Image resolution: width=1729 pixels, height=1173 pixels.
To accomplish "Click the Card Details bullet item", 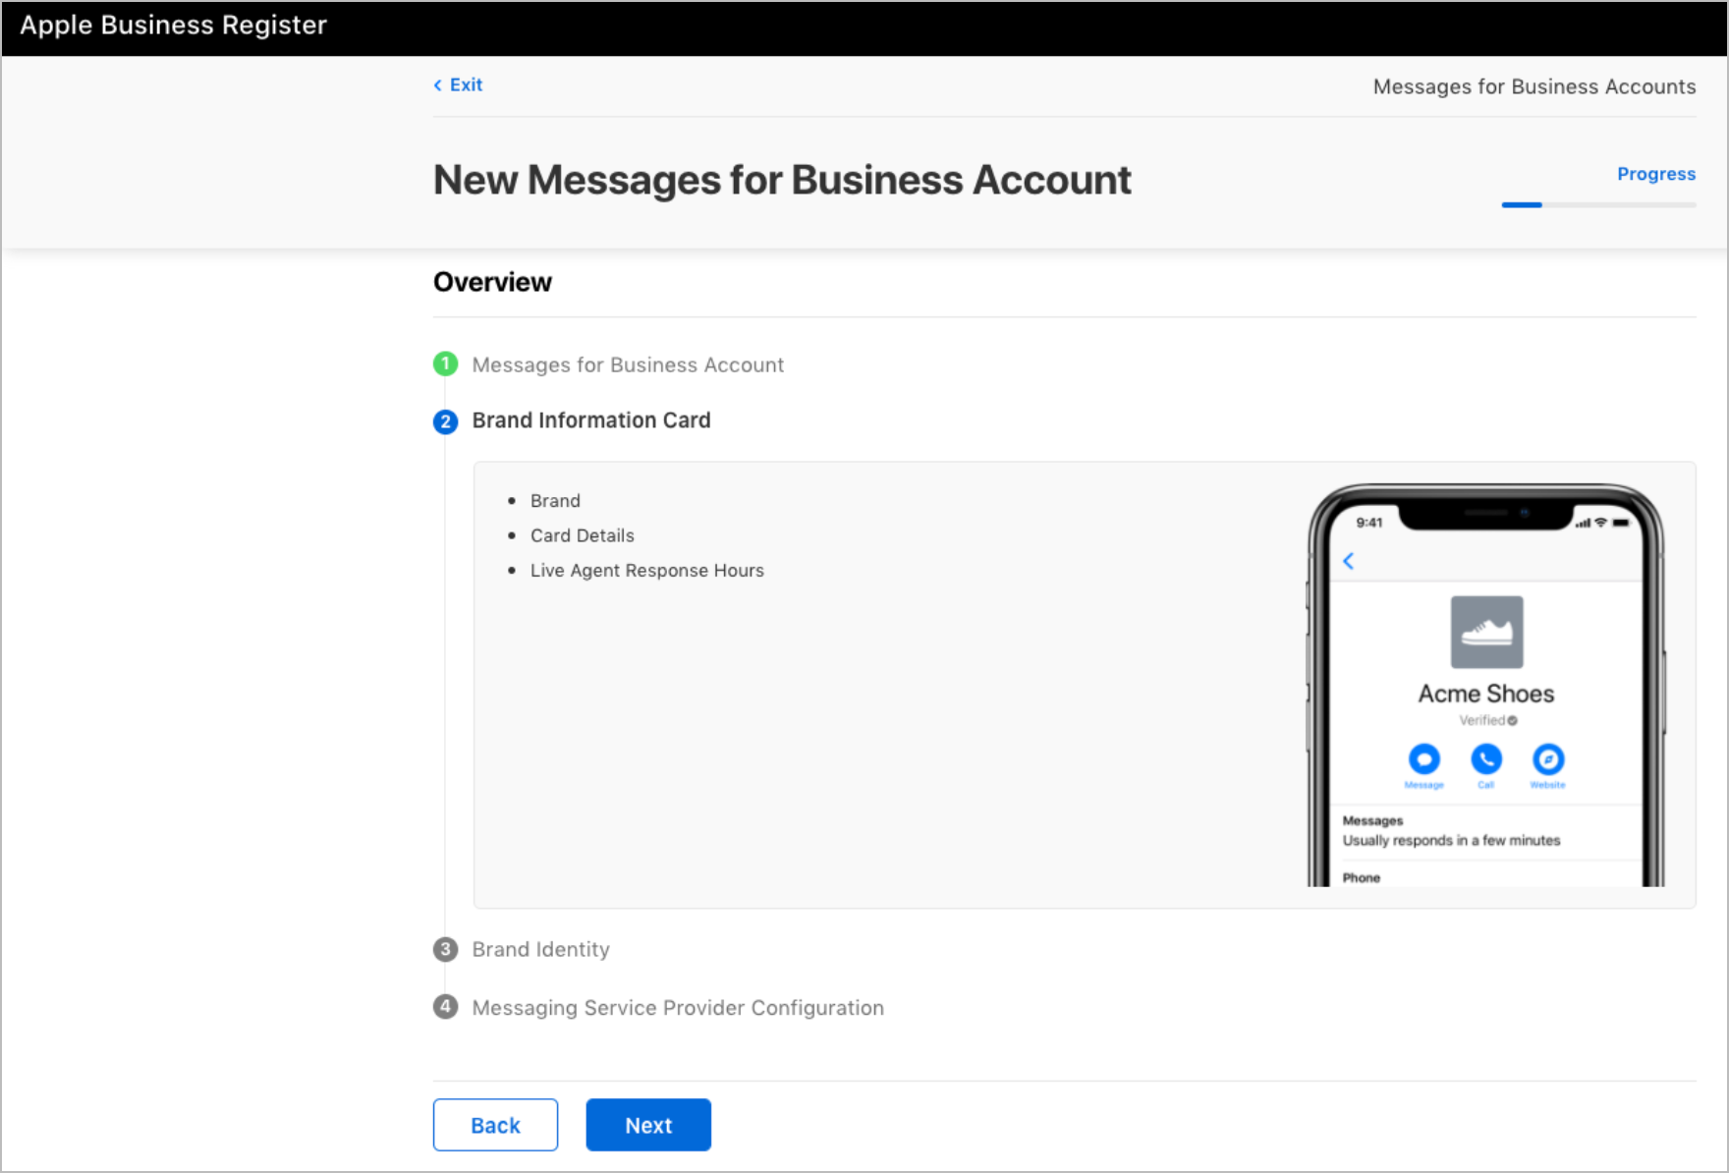I will click(x=583, y=535).
